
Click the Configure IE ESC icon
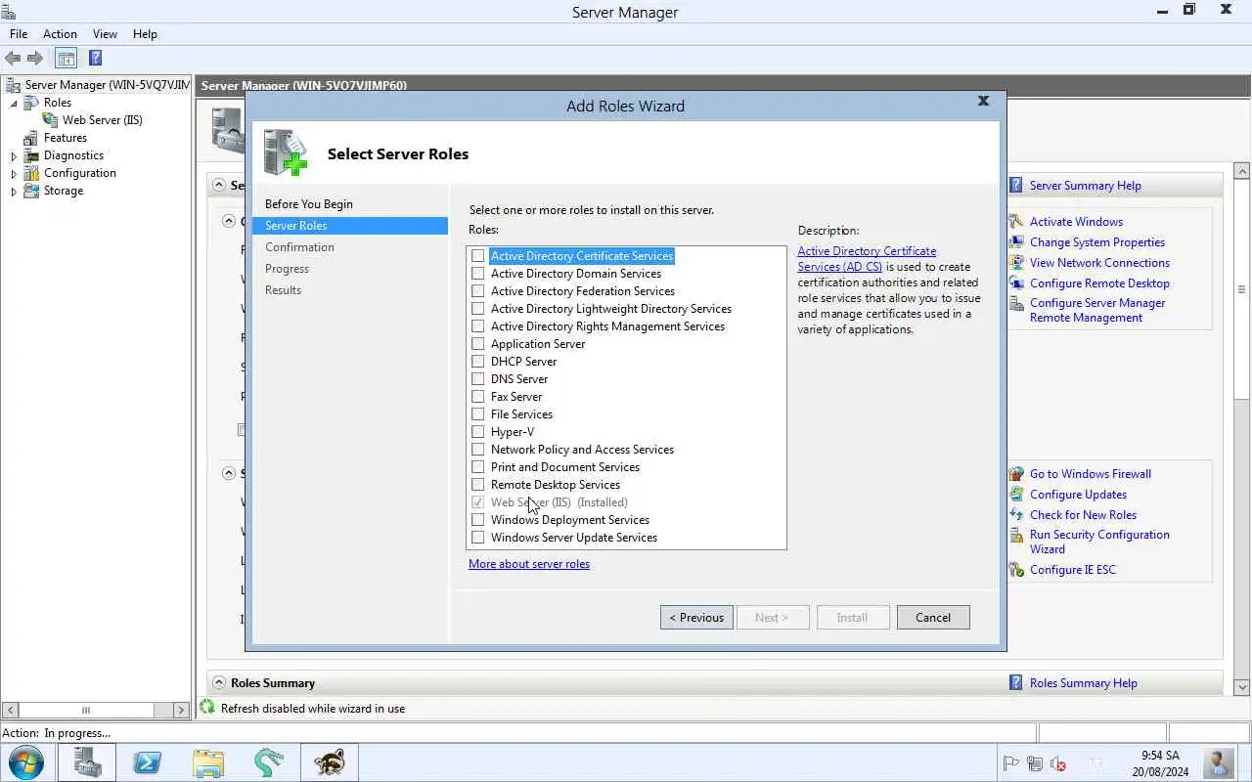(x=1016, y=570)
